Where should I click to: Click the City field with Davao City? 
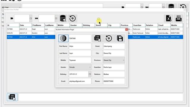click(x=114, y=53)
